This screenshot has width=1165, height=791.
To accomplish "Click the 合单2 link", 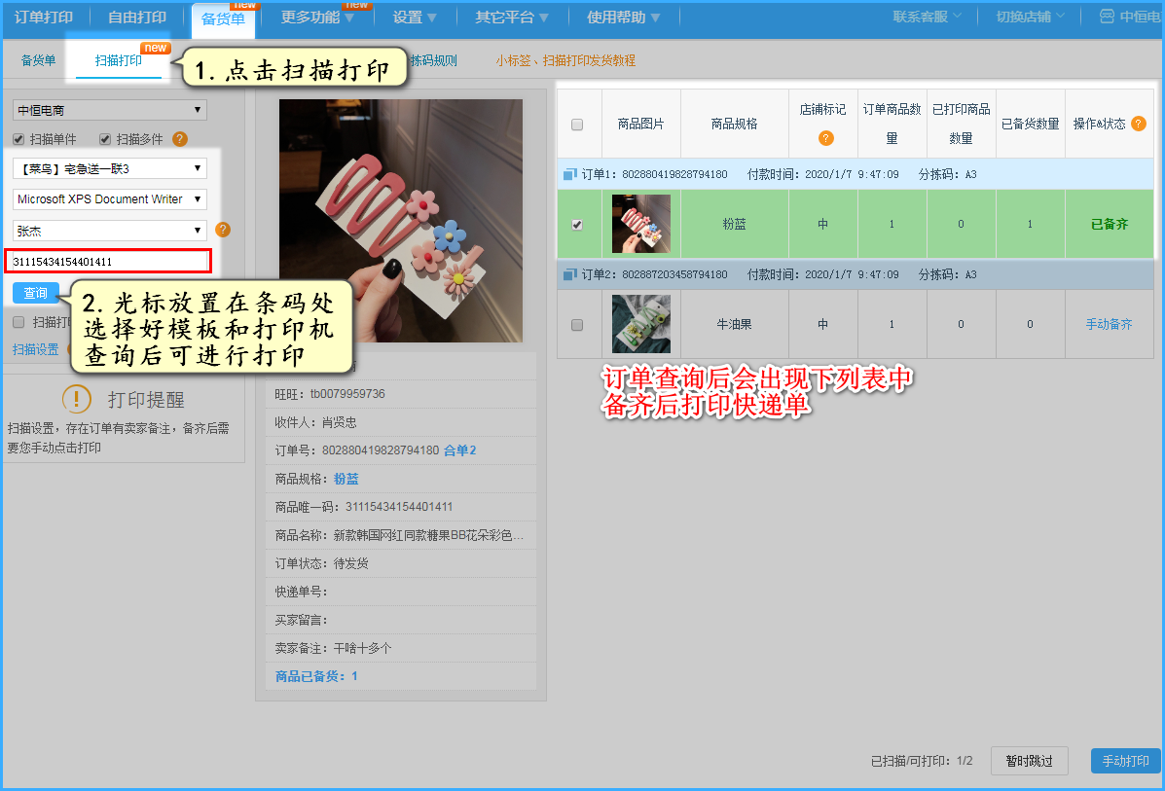I will [460, 450].
